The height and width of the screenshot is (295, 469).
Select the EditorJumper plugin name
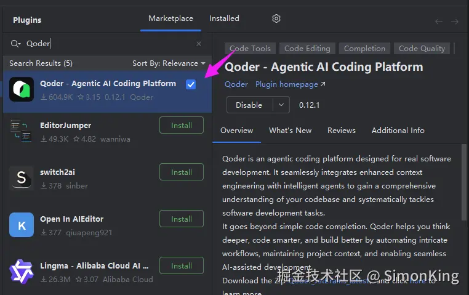pyautogui.click(x=65, y=126)
